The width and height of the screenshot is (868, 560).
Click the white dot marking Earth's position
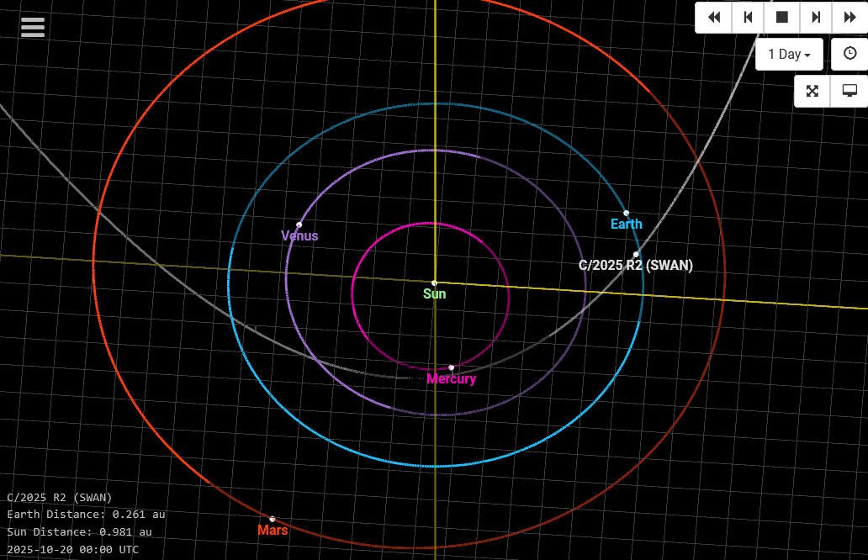click(626, 214)
